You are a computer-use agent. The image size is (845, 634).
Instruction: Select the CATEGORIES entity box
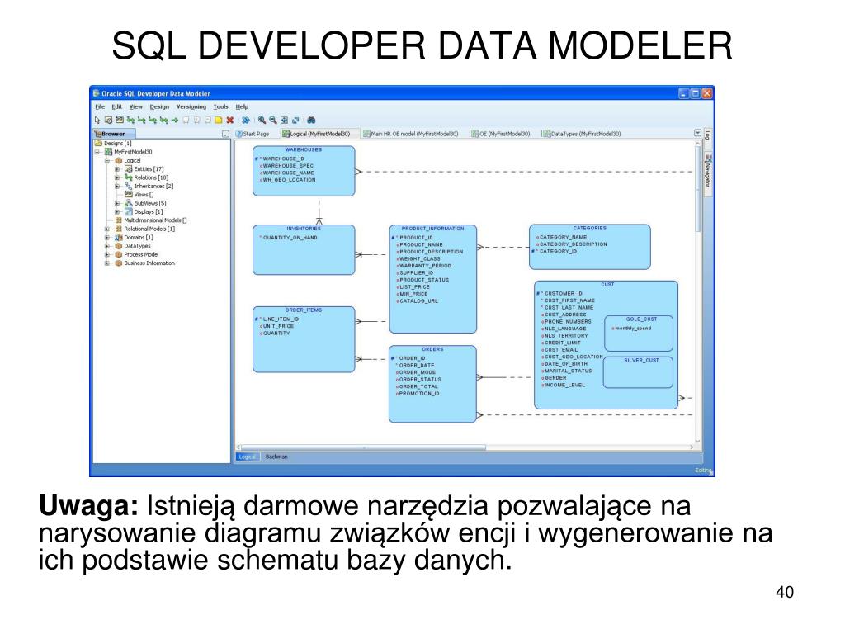tap(589, 247)
